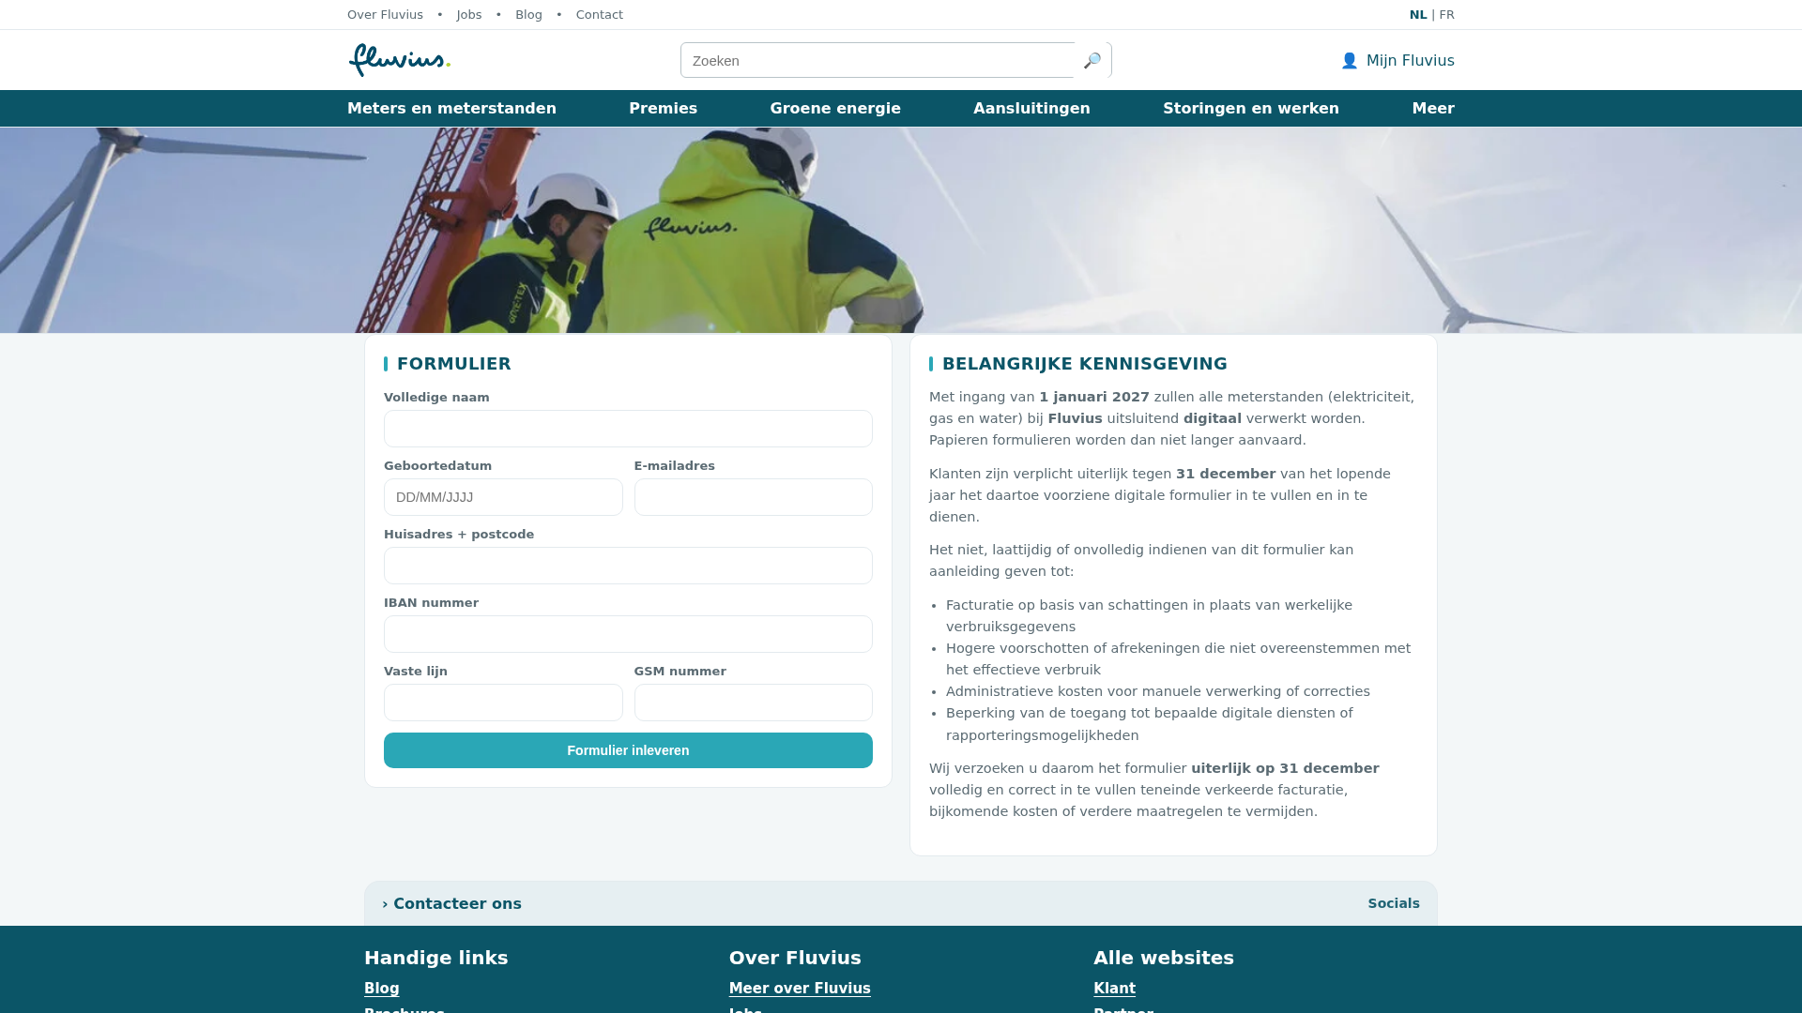Open the Meer menu
The width and height of the screenshot is (1802, 1013).
tap(1433, 109)
